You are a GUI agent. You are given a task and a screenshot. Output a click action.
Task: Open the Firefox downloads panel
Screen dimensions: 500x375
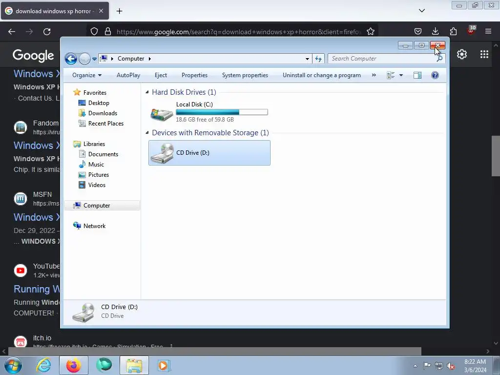click(x=435, y=31)
